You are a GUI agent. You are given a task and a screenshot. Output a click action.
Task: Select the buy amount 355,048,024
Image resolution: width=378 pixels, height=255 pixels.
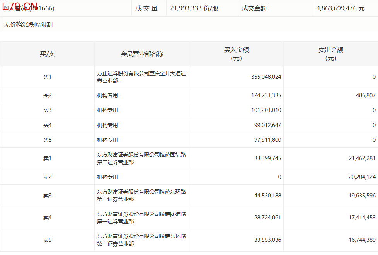click(266, 77)
